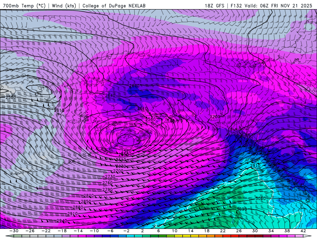
Task: Click the 2880 height contour label
Action: (x=78, y=207)
